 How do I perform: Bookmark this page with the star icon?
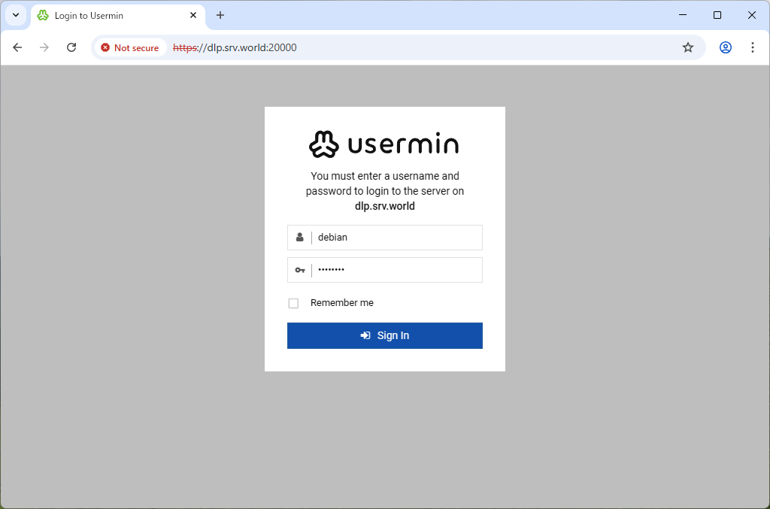687,47
